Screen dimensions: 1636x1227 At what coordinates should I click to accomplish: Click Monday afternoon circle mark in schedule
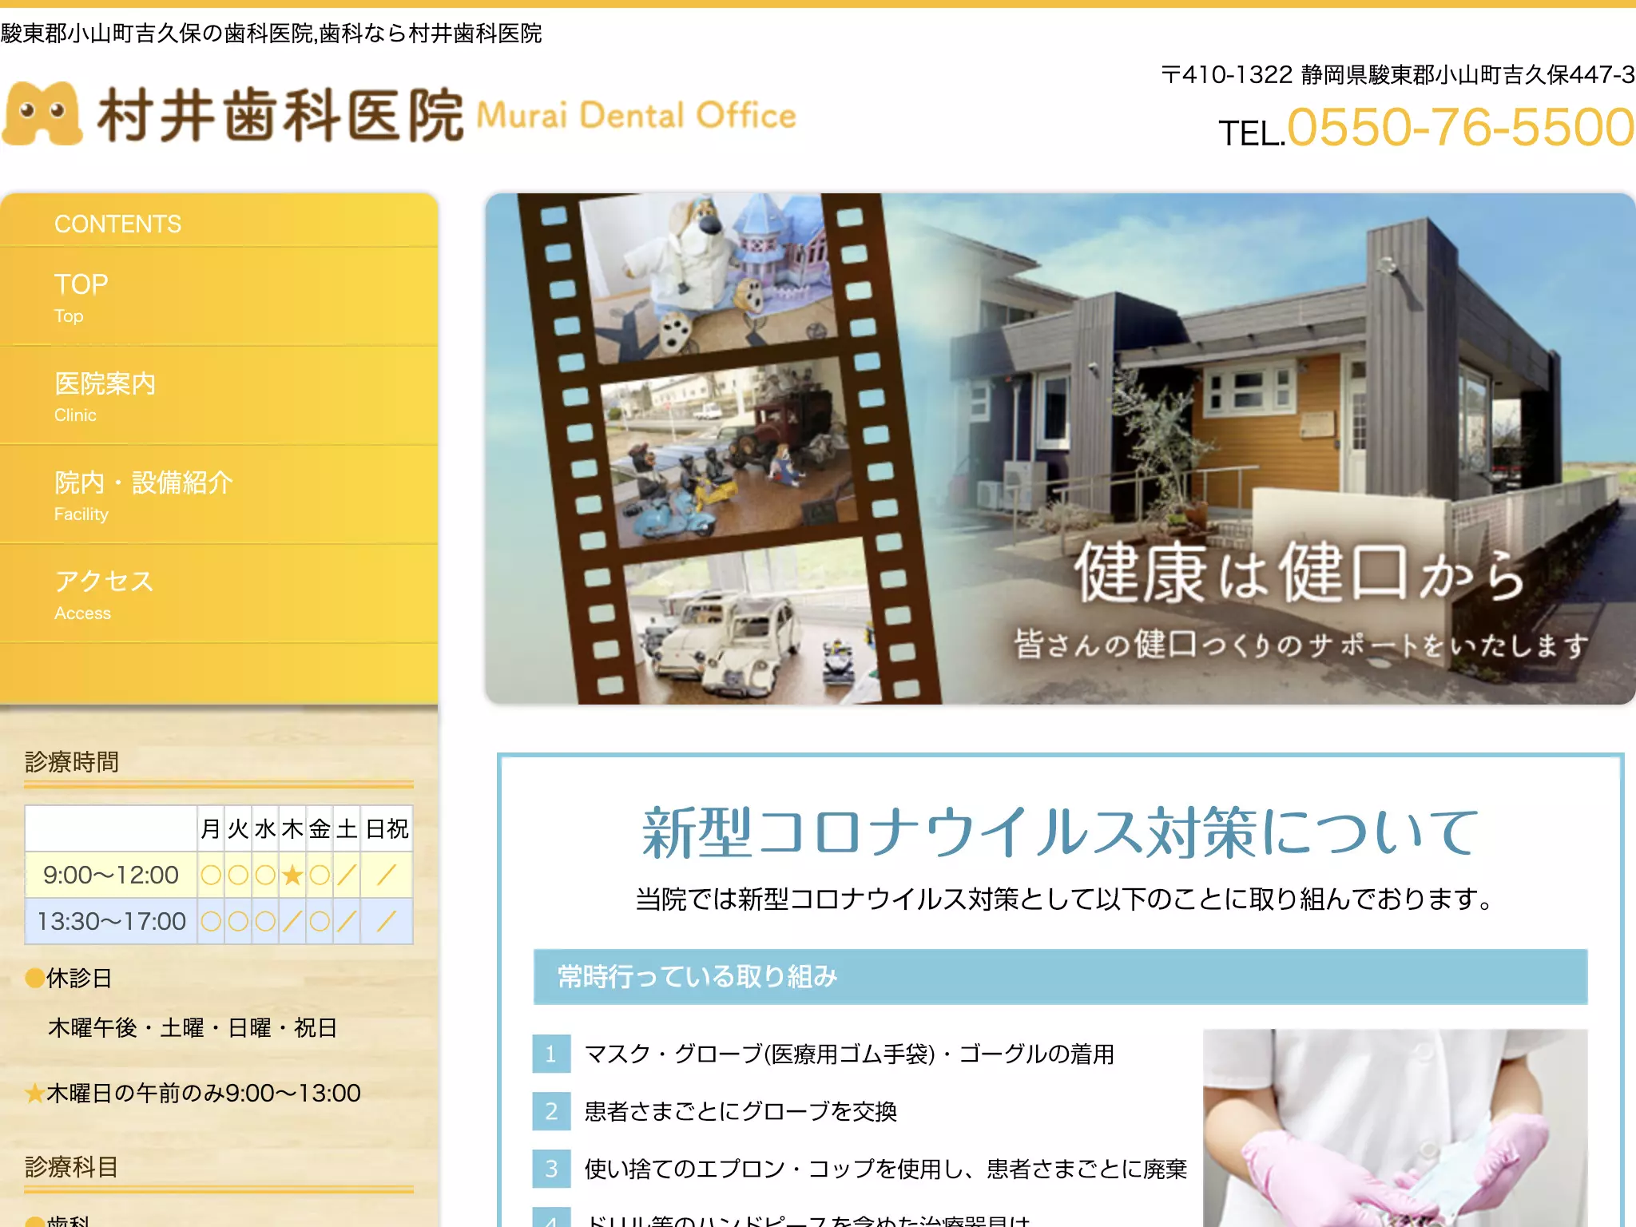click(x=211, y=922)
